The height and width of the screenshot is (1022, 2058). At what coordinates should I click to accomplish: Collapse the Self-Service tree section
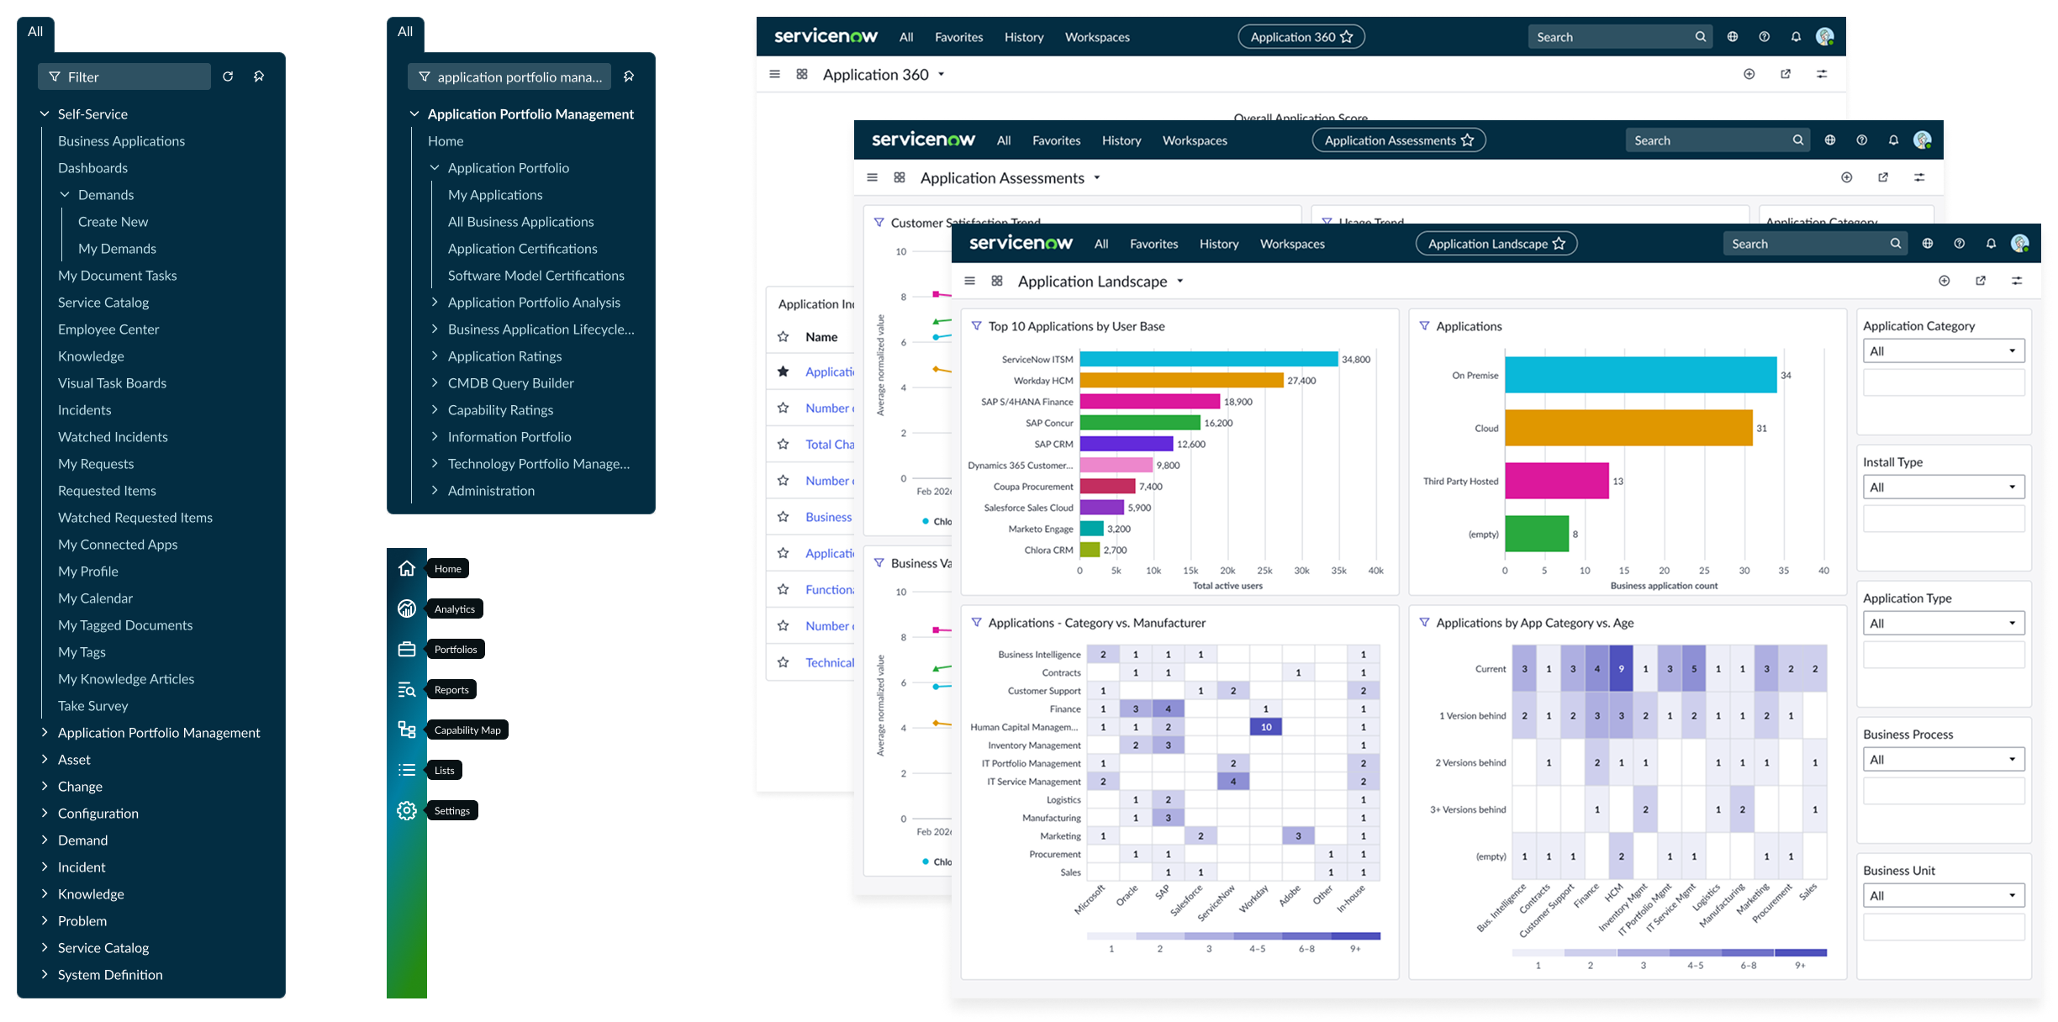(45, 113)
